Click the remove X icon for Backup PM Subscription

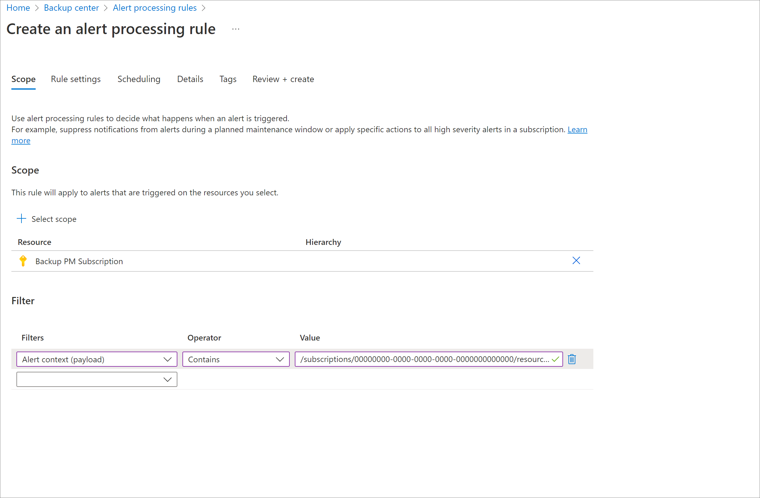point(576,260)
